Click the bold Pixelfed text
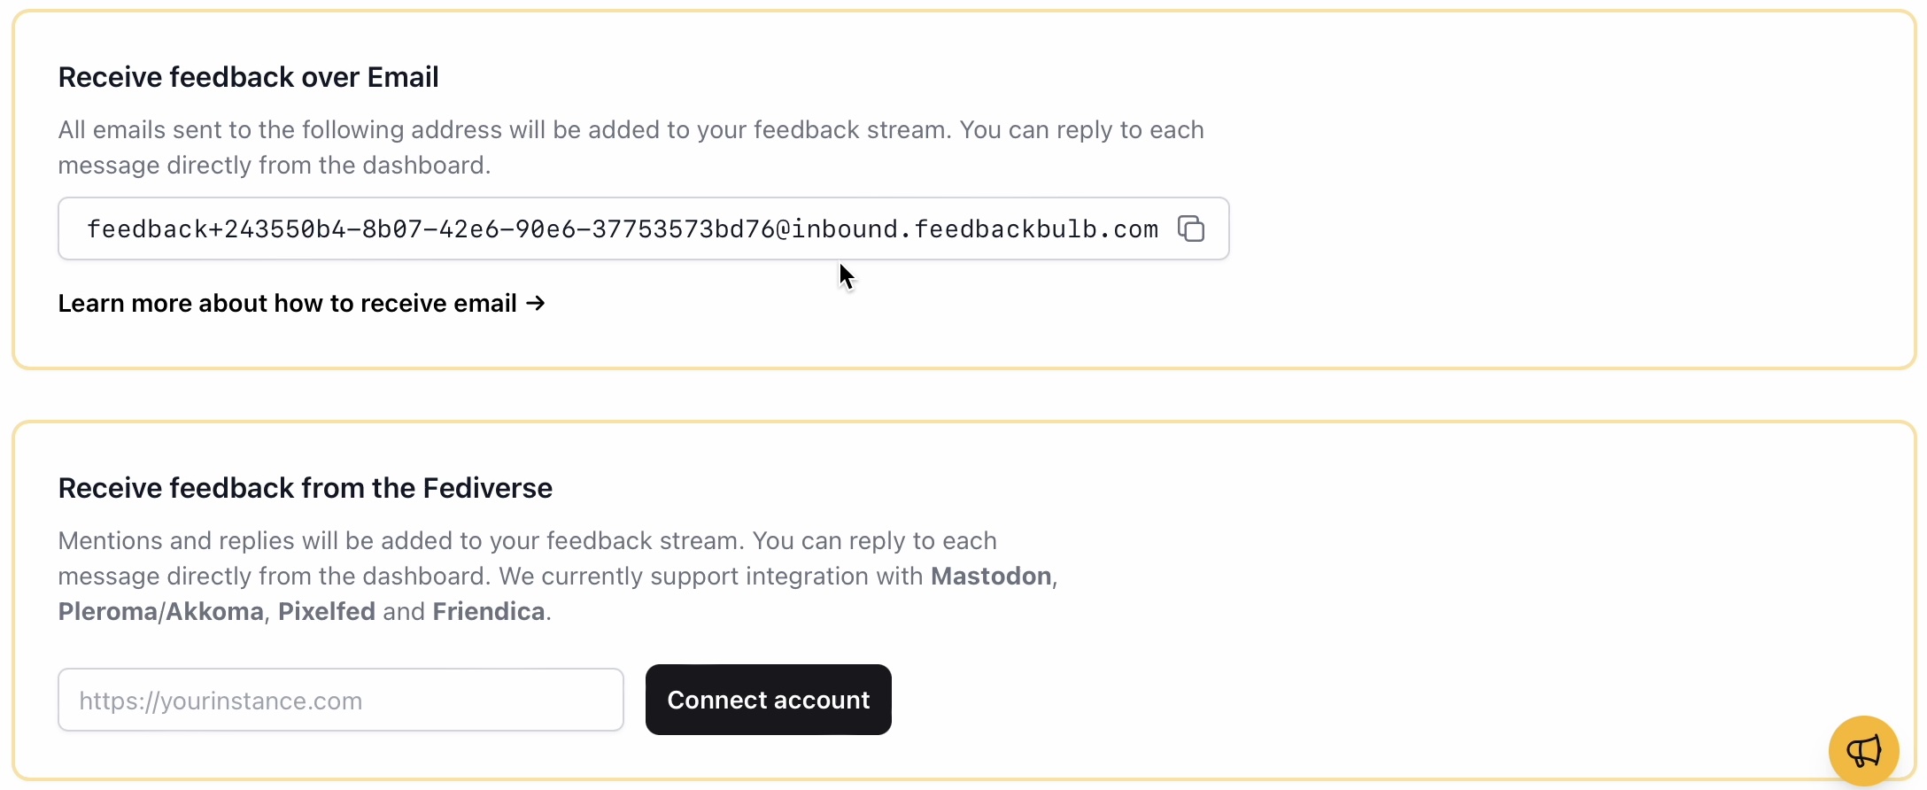 (x=326, y=611)
